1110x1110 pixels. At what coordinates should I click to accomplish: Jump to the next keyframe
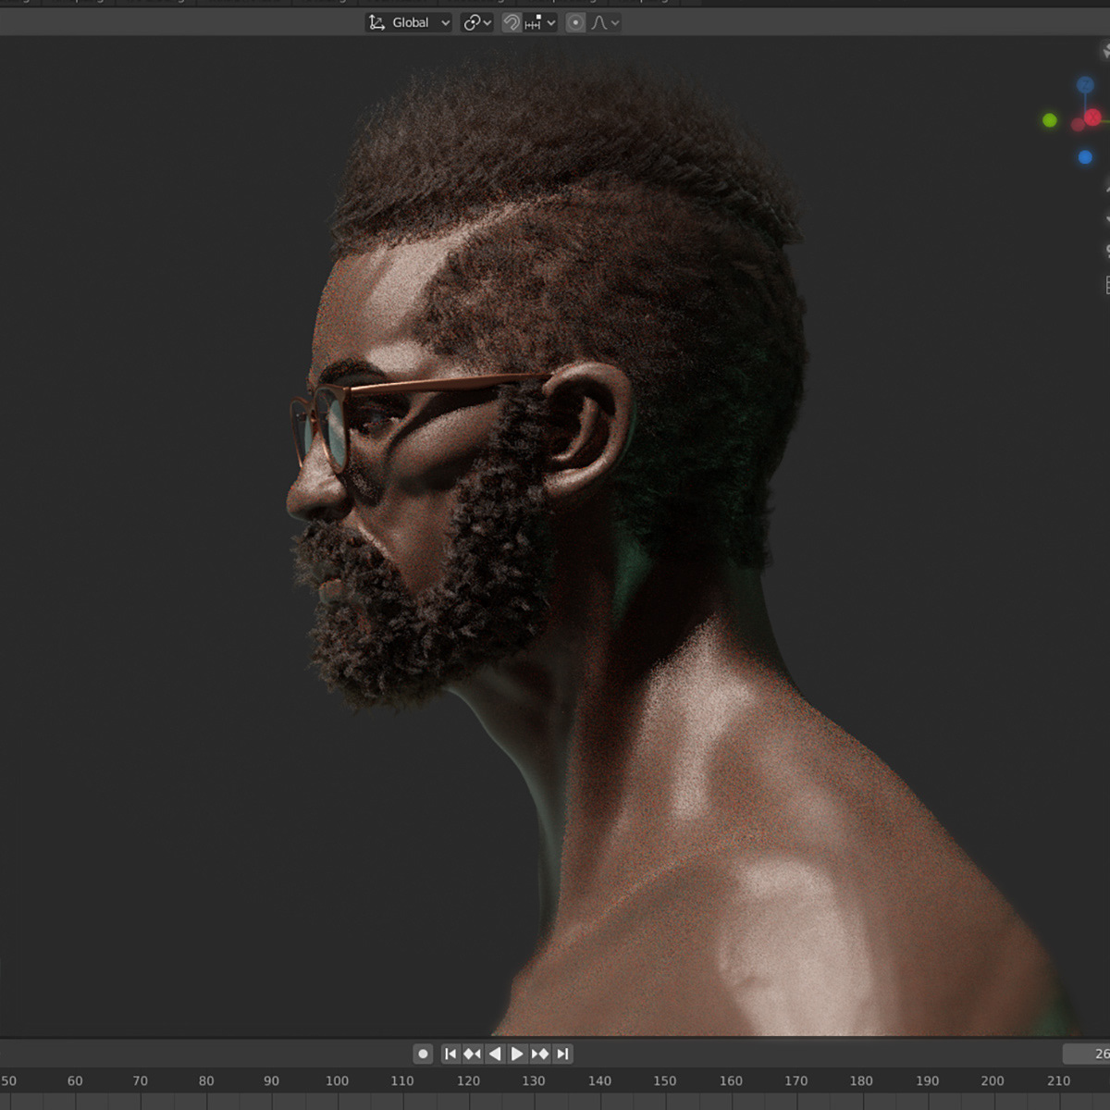(x=540, y=1054)
